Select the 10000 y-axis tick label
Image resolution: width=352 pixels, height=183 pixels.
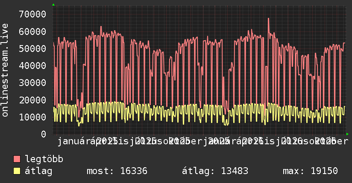(32, 117)
